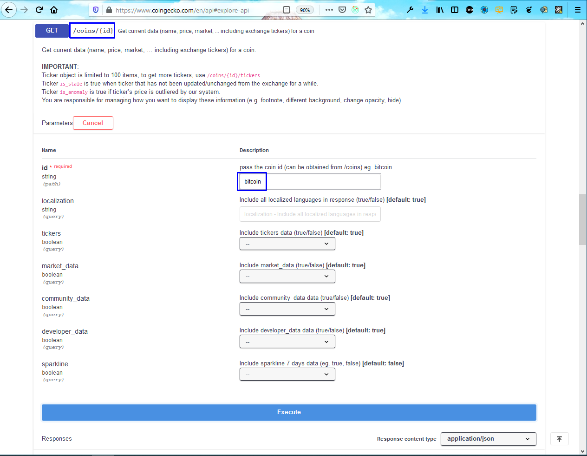Click the React atom extension icon
Screen dimensions: 587x456
click(x=559, y=10)
